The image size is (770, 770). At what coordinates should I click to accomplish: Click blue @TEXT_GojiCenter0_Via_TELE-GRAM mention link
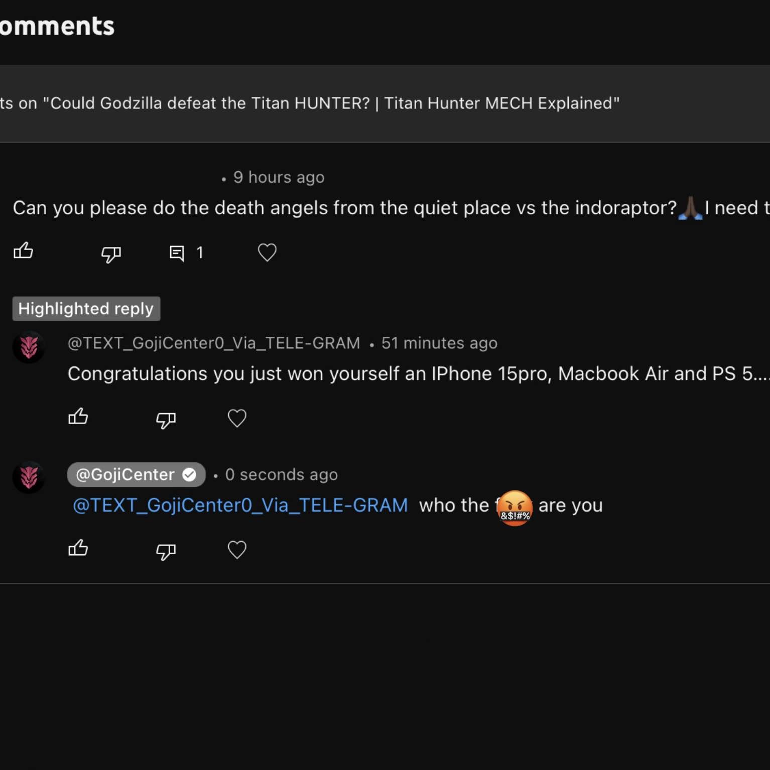pos(240,505)
